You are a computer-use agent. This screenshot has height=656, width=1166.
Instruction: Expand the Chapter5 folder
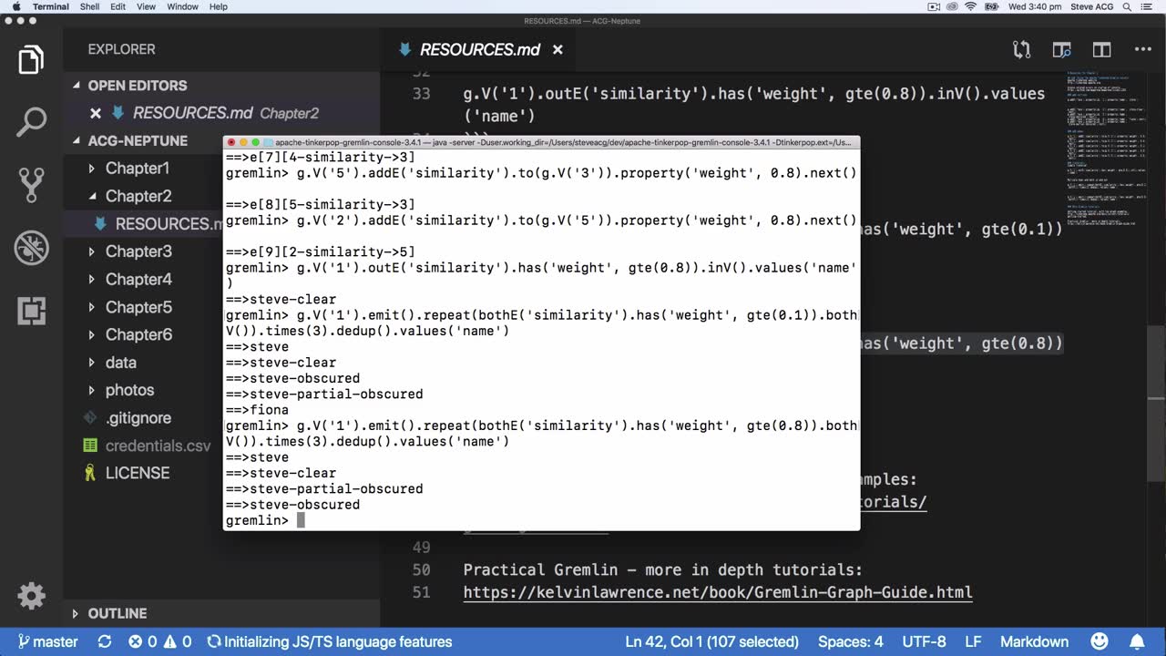pyautogui.click(x=138, y=307)
